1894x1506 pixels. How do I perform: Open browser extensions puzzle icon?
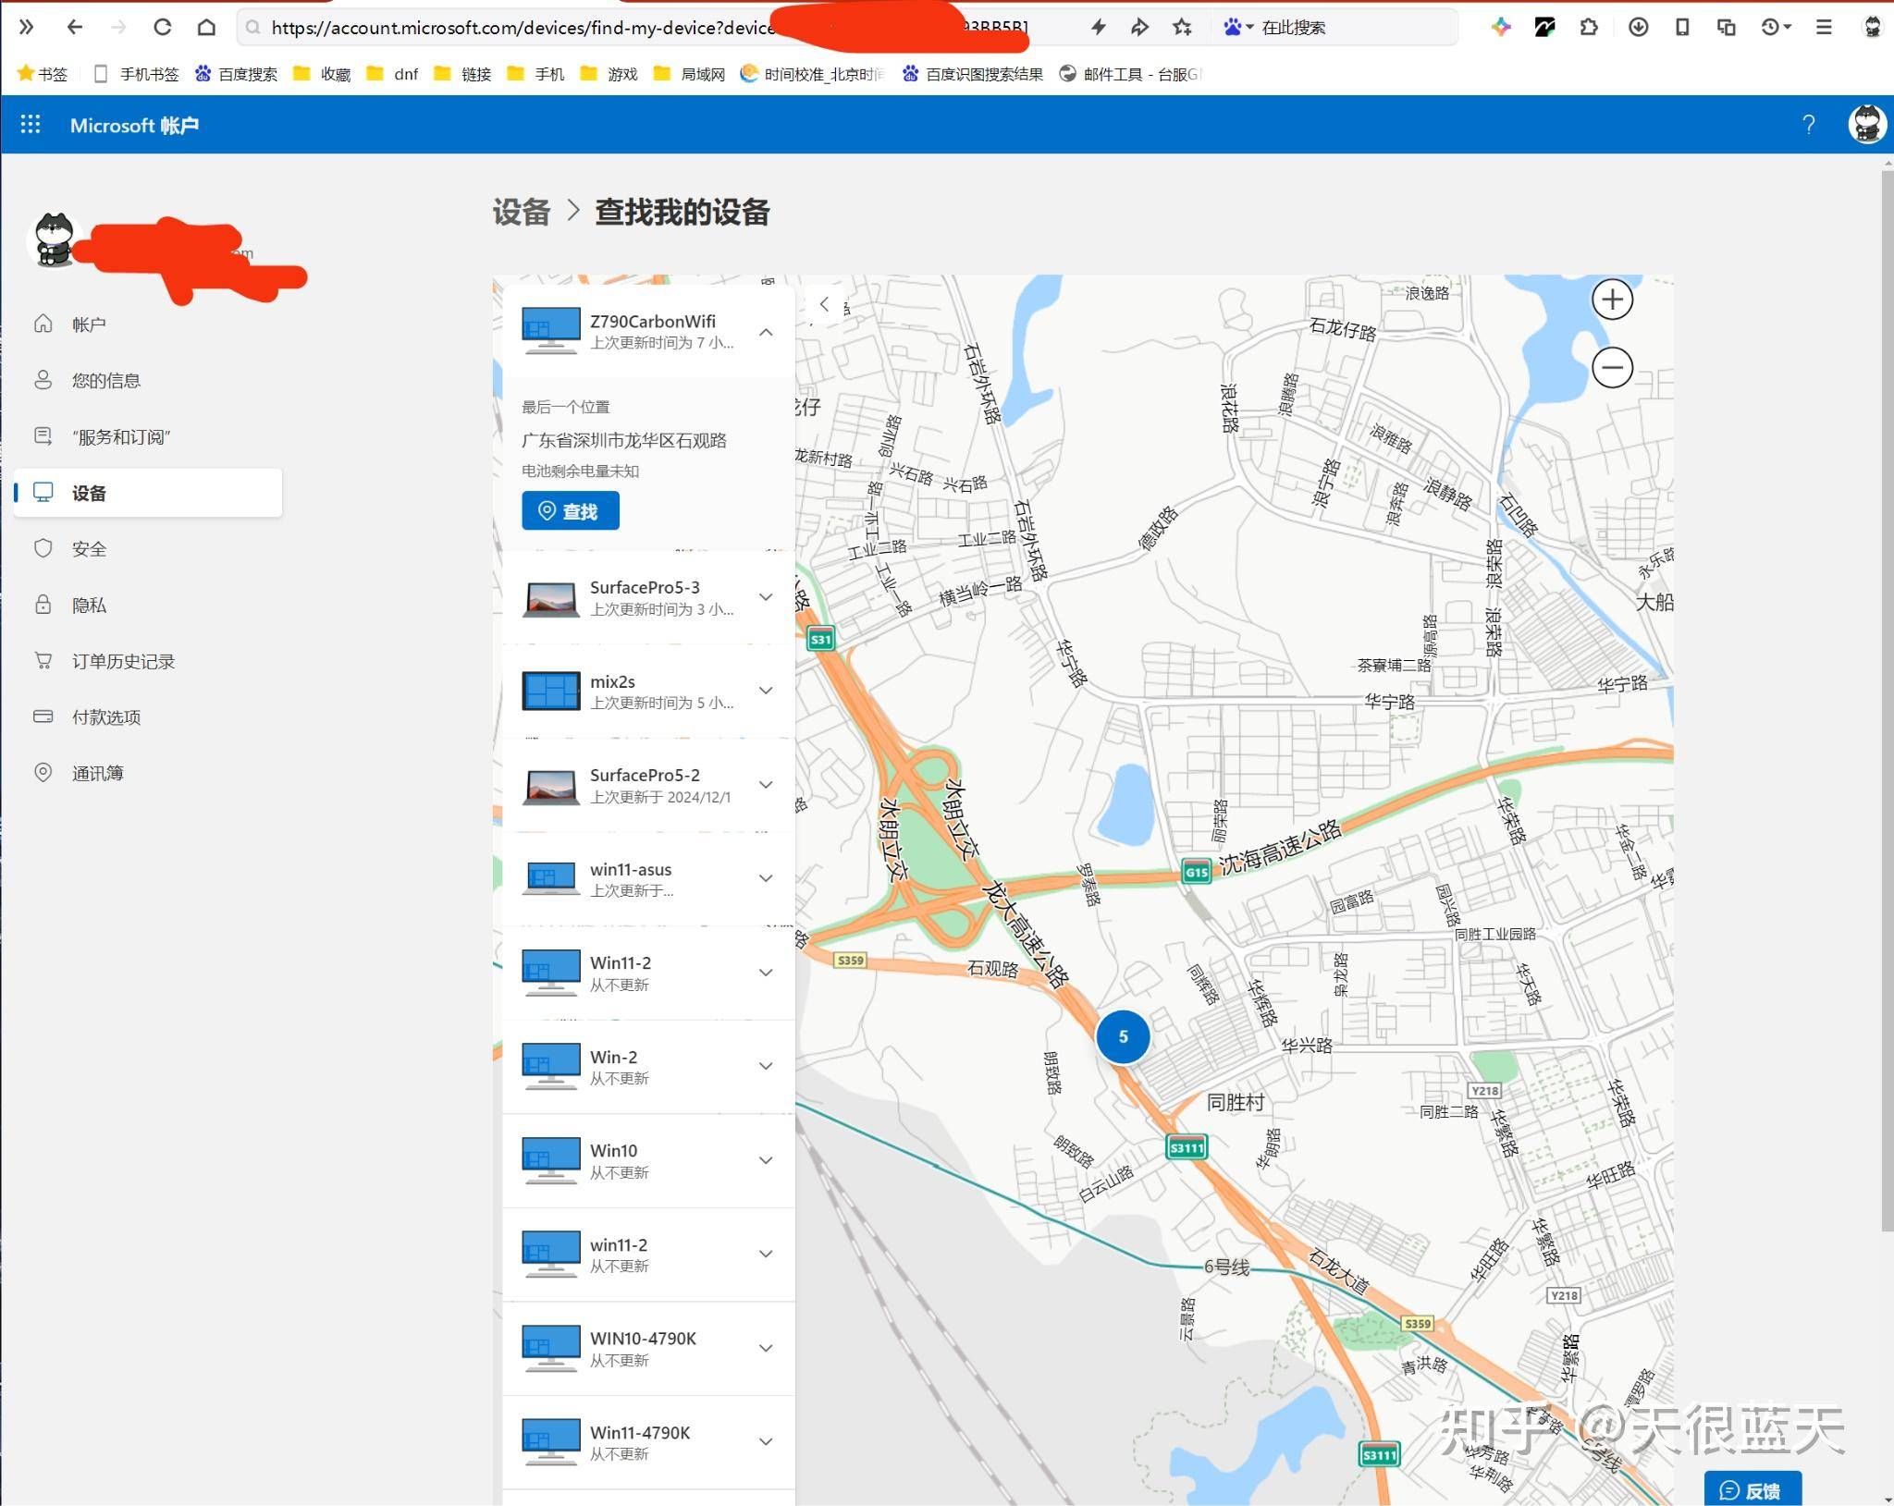tap(1589, 28)
